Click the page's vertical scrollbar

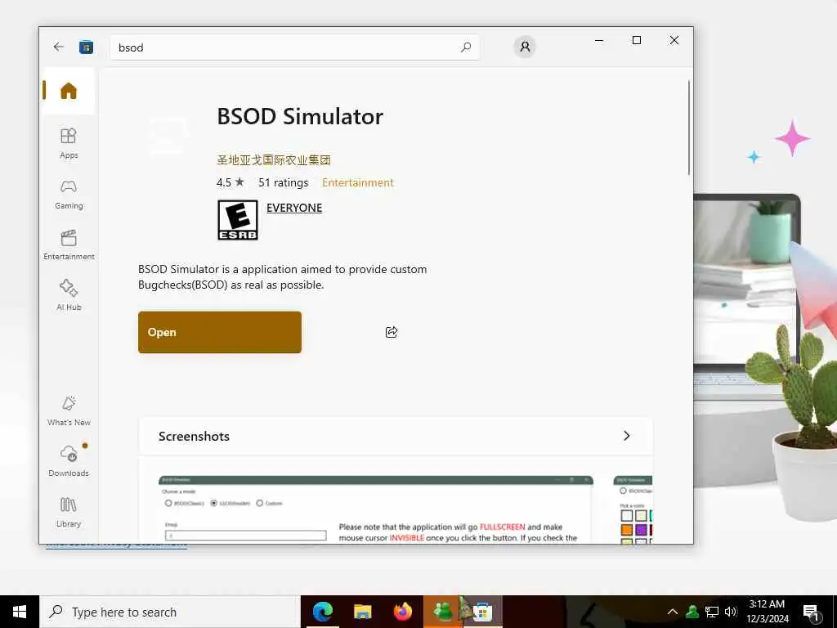click(688, 127)
